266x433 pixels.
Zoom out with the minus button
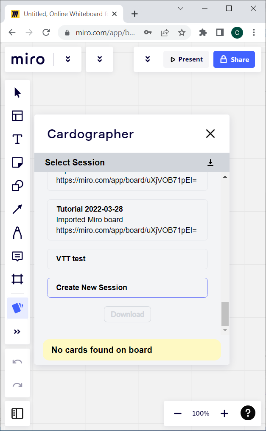point(178,413)
